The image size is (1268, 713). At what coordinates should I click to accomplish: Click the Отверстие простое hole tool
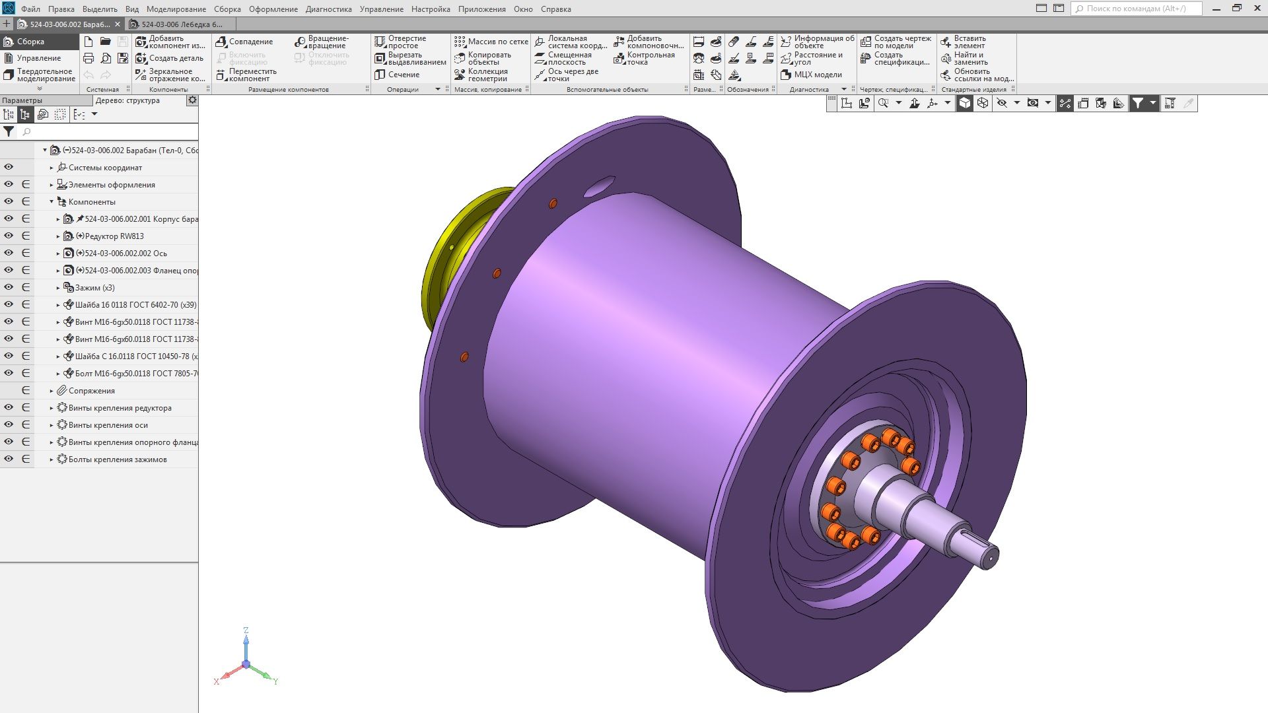[380, 42]
